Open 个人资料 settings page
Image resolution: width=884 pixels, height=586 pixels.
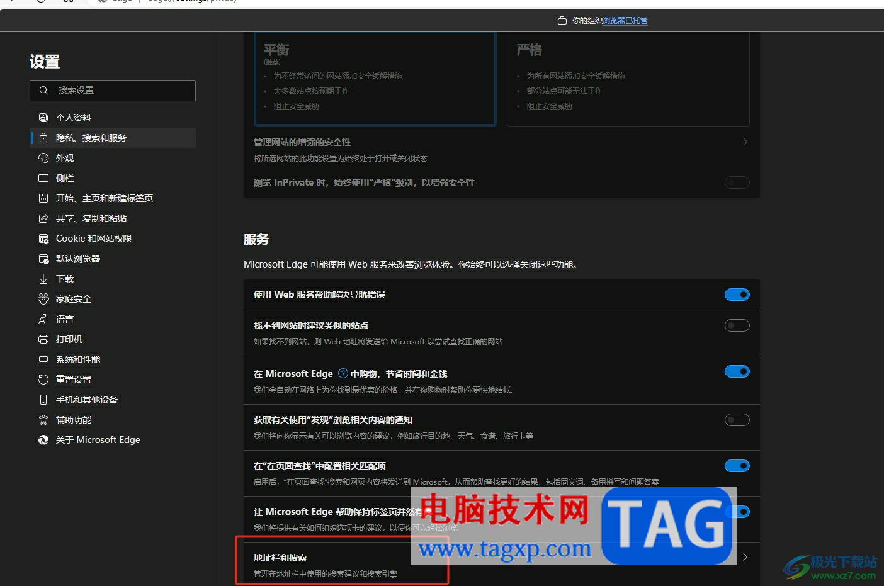[113, 118]
